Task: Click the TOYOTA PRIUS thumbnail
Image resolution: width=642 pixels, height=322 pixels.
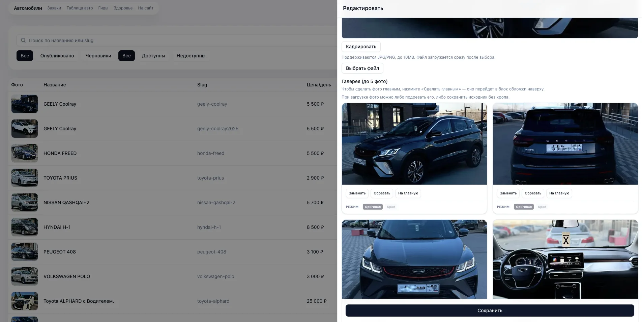Action: click(25, 178)
